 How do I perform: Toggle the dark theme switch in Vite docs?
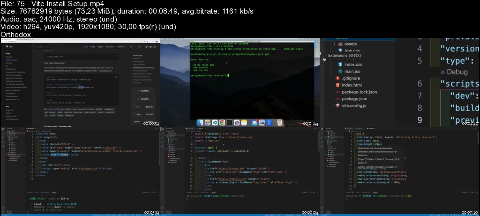[x=141, y=47]
